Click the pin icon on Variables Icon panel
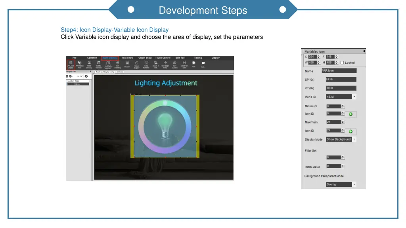The width and height of the screenshot is (406, 228). tap(363, 51)
